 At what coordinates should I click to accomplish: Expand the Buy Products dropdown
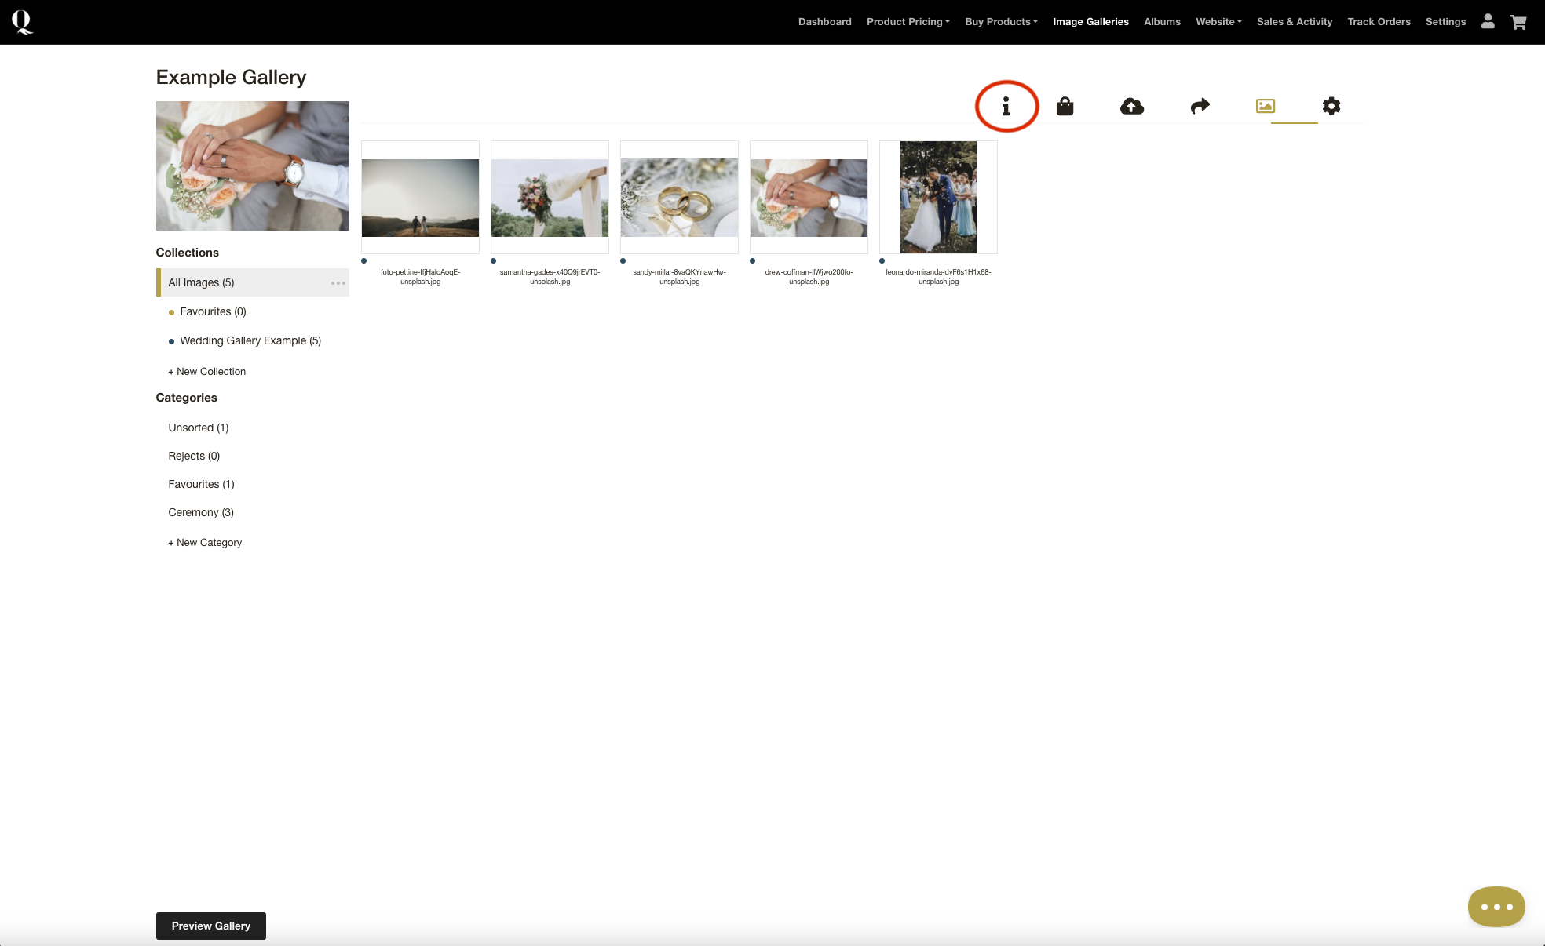click(1001, 22)
